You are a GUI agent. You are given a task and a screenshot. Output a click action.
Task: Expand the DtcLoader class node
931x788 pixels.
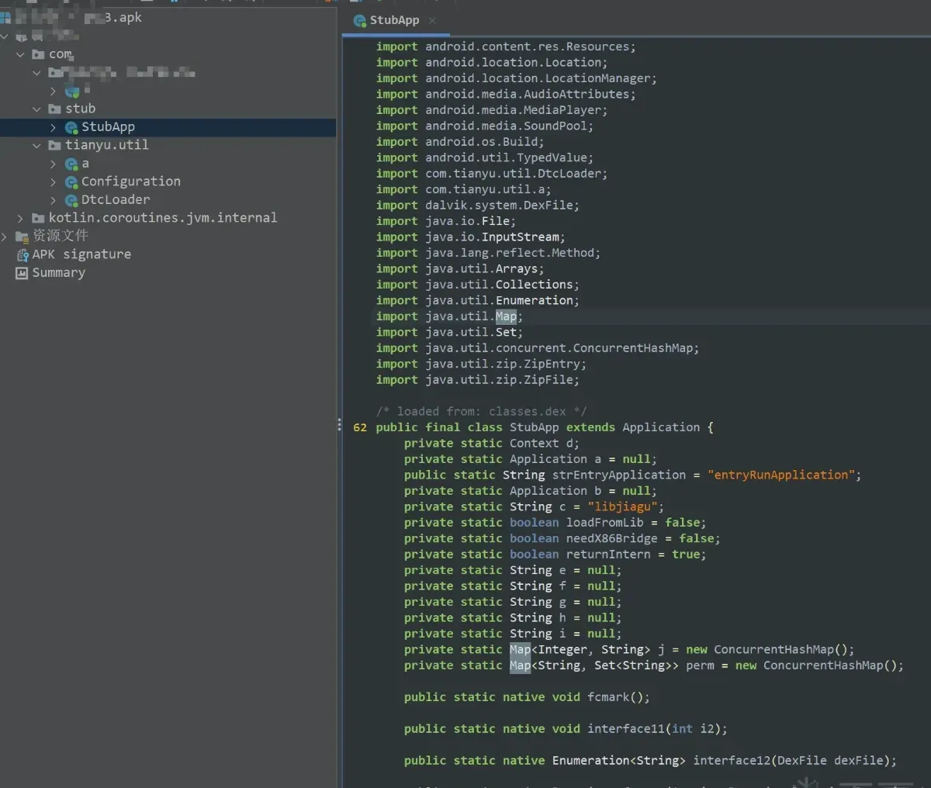click(53, 200)
